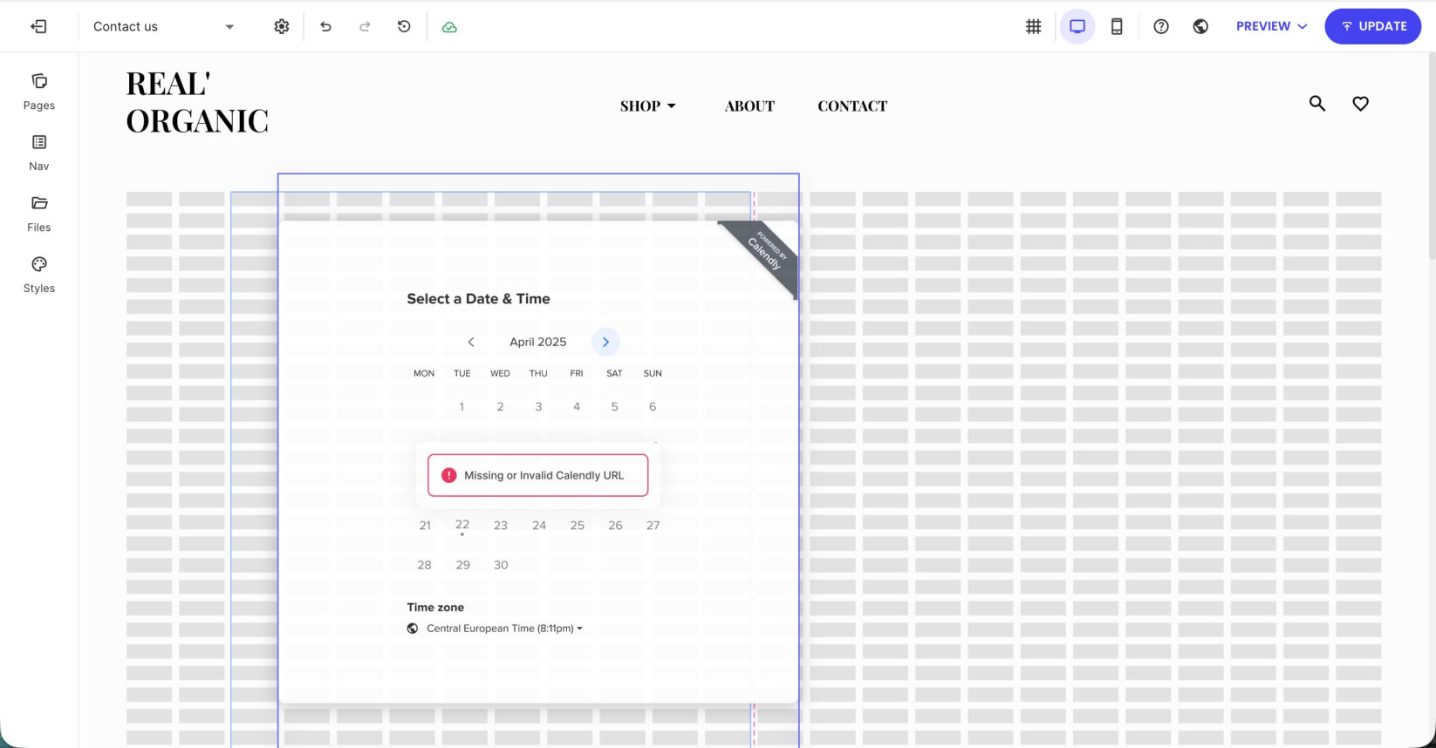Click the exit editor icon
The width and height of the screenshot is (1436, 748).
click(x=38, y=26)
